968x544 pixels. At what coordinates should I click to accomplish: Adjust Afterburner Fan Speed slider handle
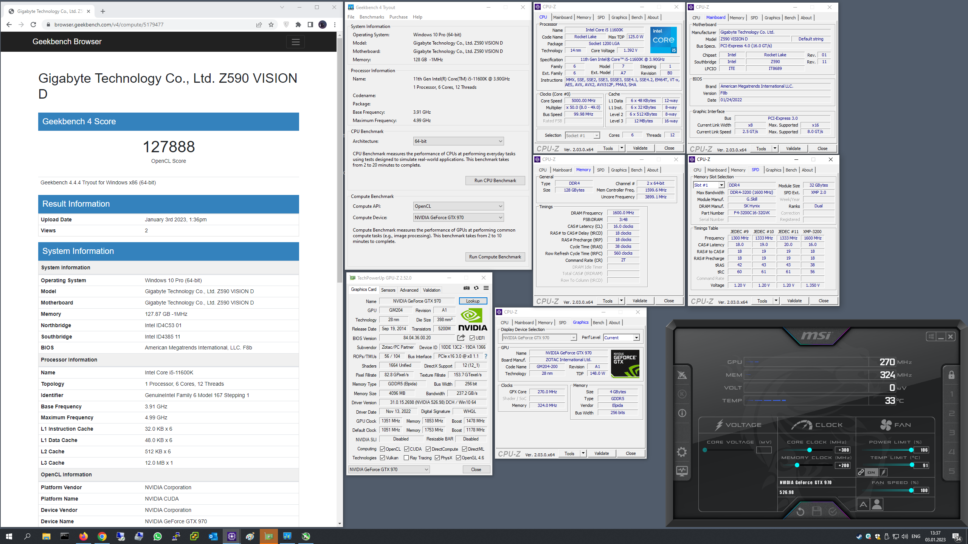pos(911,490)
